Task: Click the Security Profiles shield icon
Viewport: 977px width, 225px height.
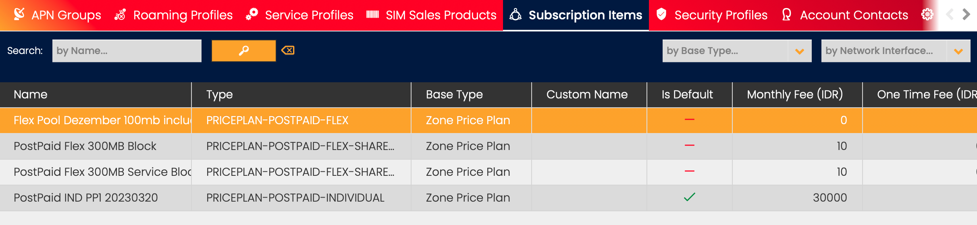Action: (661, 15)
